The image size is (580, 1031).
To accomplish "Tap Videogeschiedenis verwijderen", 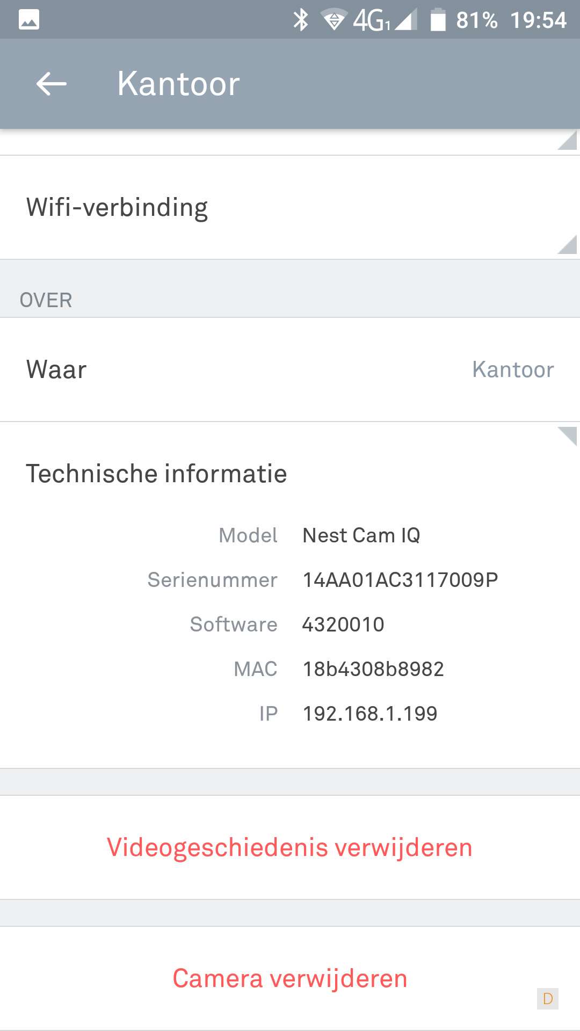I will coord(290,847).
